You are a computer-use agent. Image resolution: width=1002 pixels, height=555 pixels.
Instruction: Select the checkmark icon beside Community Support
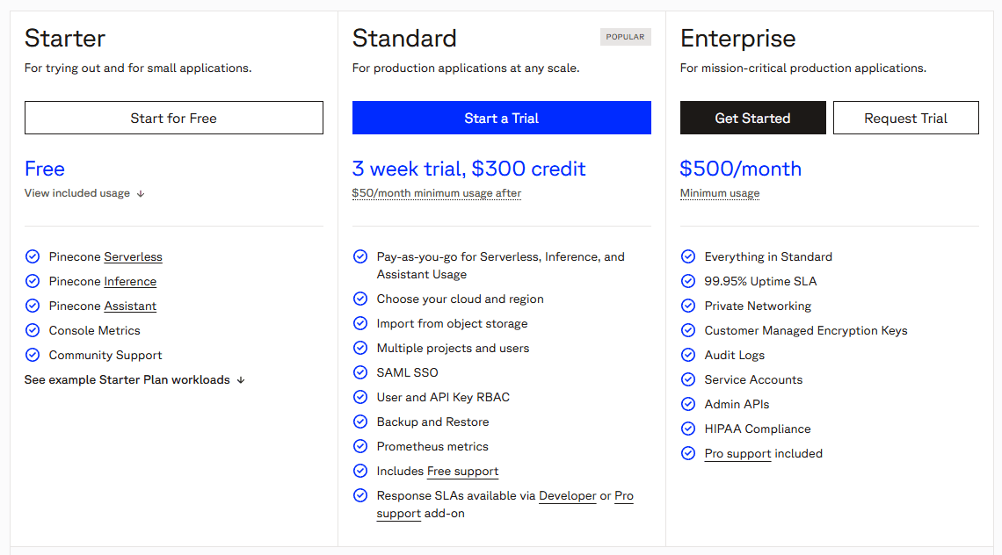click(x=33, y=355)
